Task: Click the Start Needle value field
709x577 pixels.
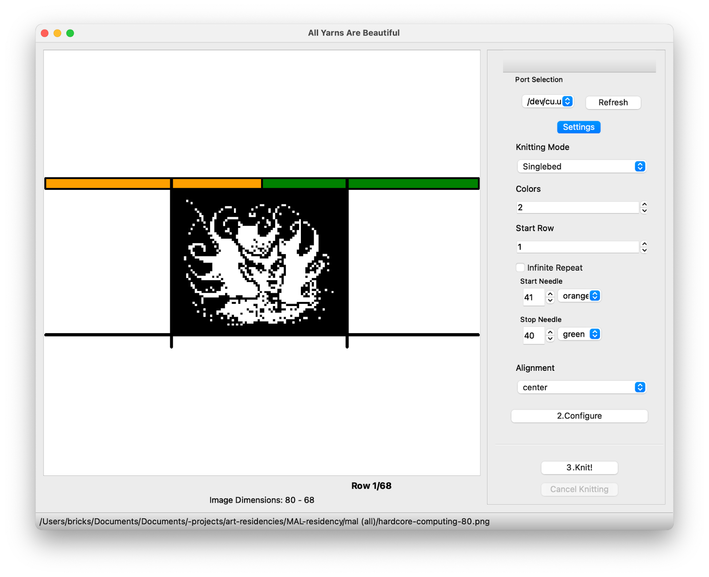Action: coord(534,297)
